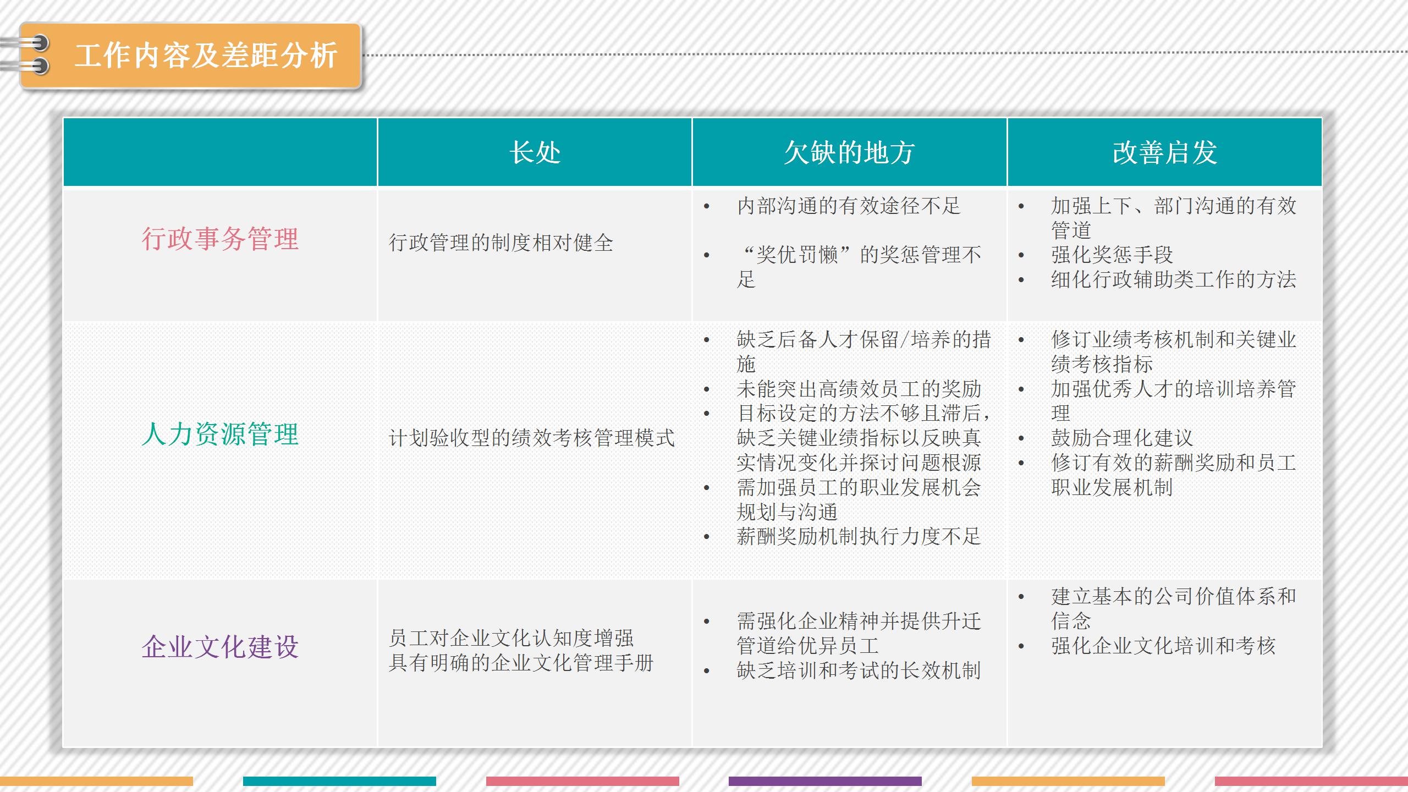This screenshot has height=792, width=1408.
Task: Select the bullet beside 缺乏后备人才保留/培养的措施
Action: click(x=707, y=340)
